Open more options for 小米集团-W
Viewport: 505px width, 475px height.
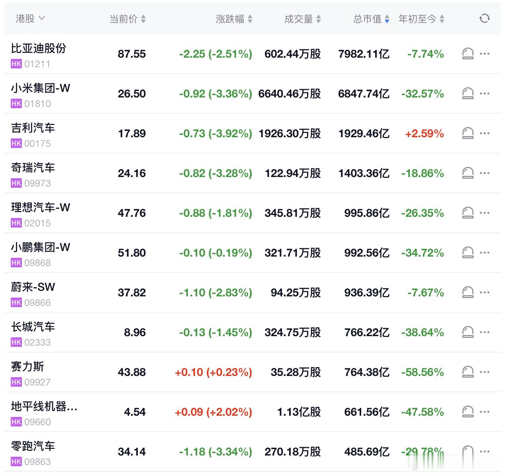(485, 93)
